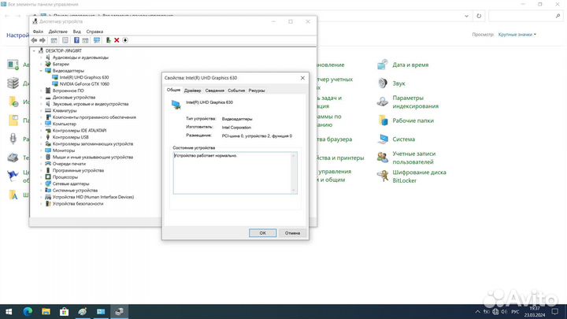Click the OK button in properties dialog
This screenshot has height=319, width=567.
pyautogui.click(x=261, y=232)
